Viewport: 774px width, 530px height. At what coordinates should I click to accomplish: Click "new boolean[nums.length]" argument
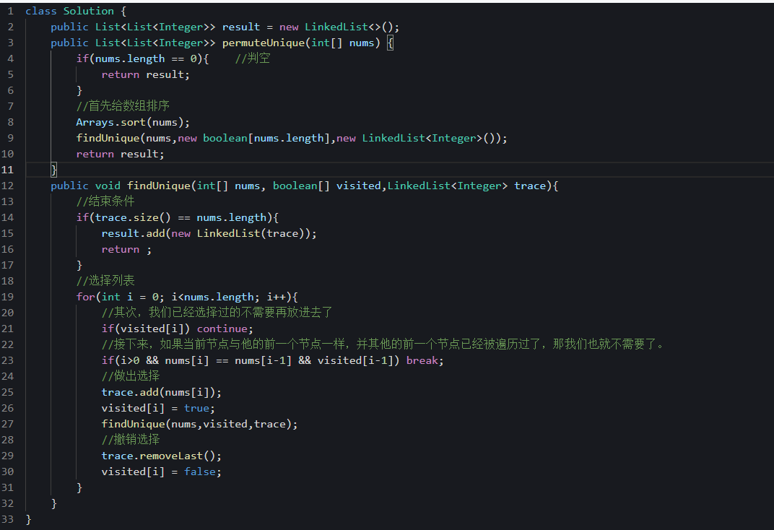[x=253, y=138]
